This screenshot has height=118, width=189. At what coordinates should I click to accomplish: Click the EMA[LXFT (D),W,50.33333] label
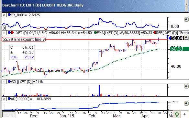(x=124, y=33)
